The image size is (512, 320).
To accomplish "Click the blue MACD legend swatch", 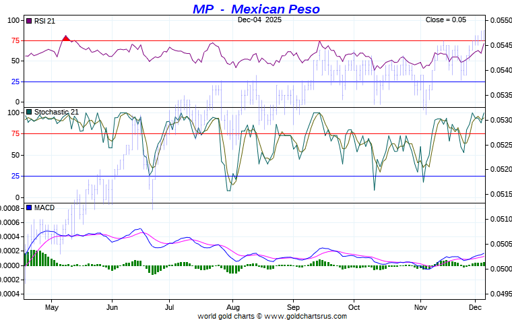I will pyautogui.click(x=29, y=207).
